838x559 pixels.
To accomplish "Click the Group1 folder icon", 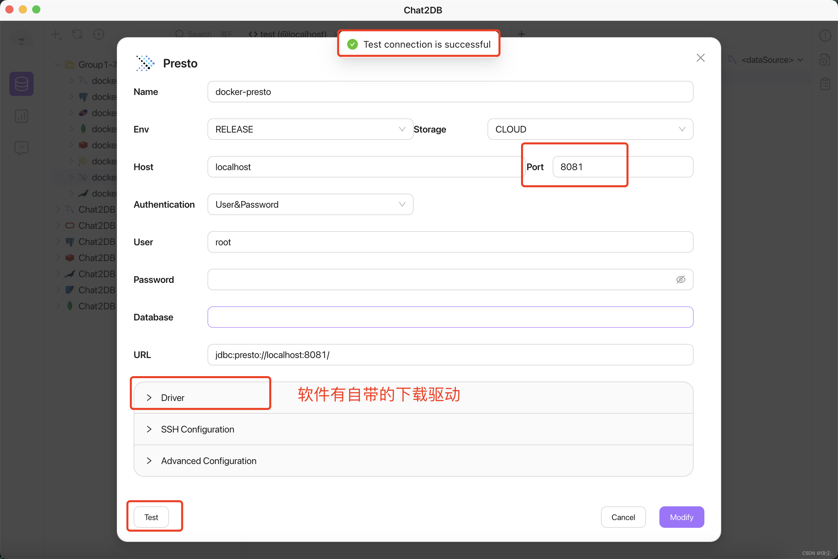I will pos(70,64).
